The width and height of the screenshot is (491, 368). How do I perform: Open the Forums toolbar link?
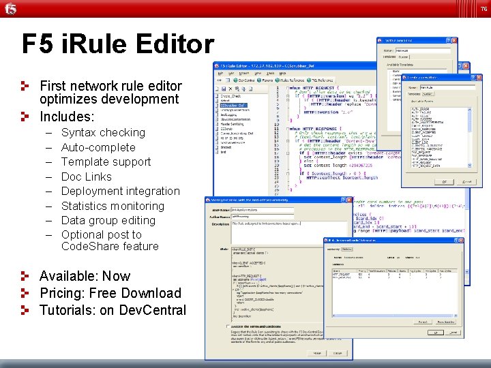coord(265,80)
